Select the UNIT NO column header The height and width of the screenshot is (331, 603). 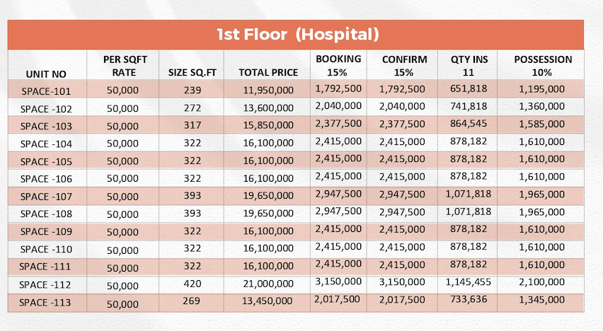(46, 74)
